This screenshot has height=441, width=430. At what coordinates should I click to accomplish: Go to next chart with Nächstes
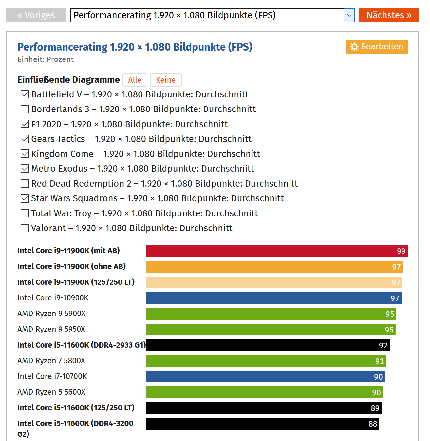pyautogui.click(x=389, y=15)
